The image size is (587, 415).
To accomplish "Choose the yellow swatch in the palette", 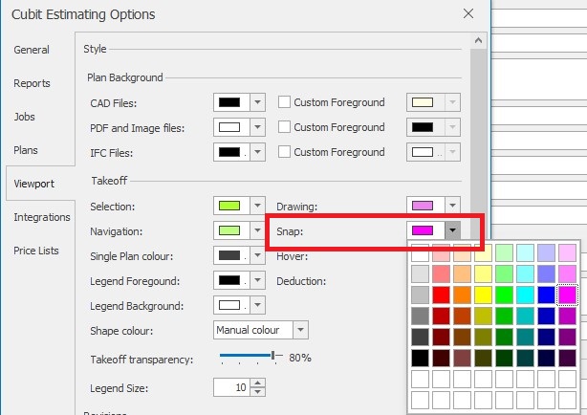I will point(484,295).
